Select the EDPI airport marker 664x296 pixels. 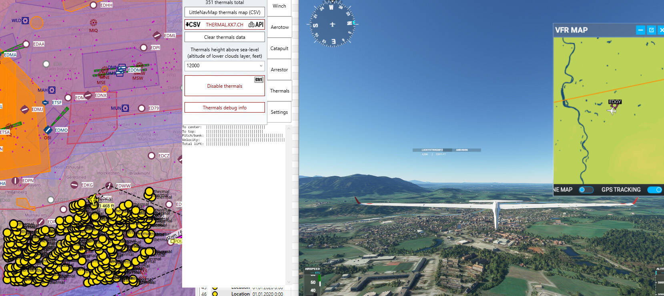click(144, 48)
